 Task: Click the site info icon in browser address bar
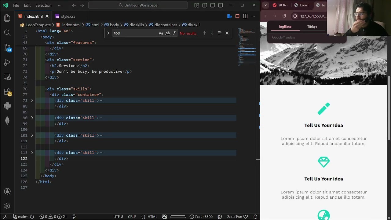[x=295, y=16]
